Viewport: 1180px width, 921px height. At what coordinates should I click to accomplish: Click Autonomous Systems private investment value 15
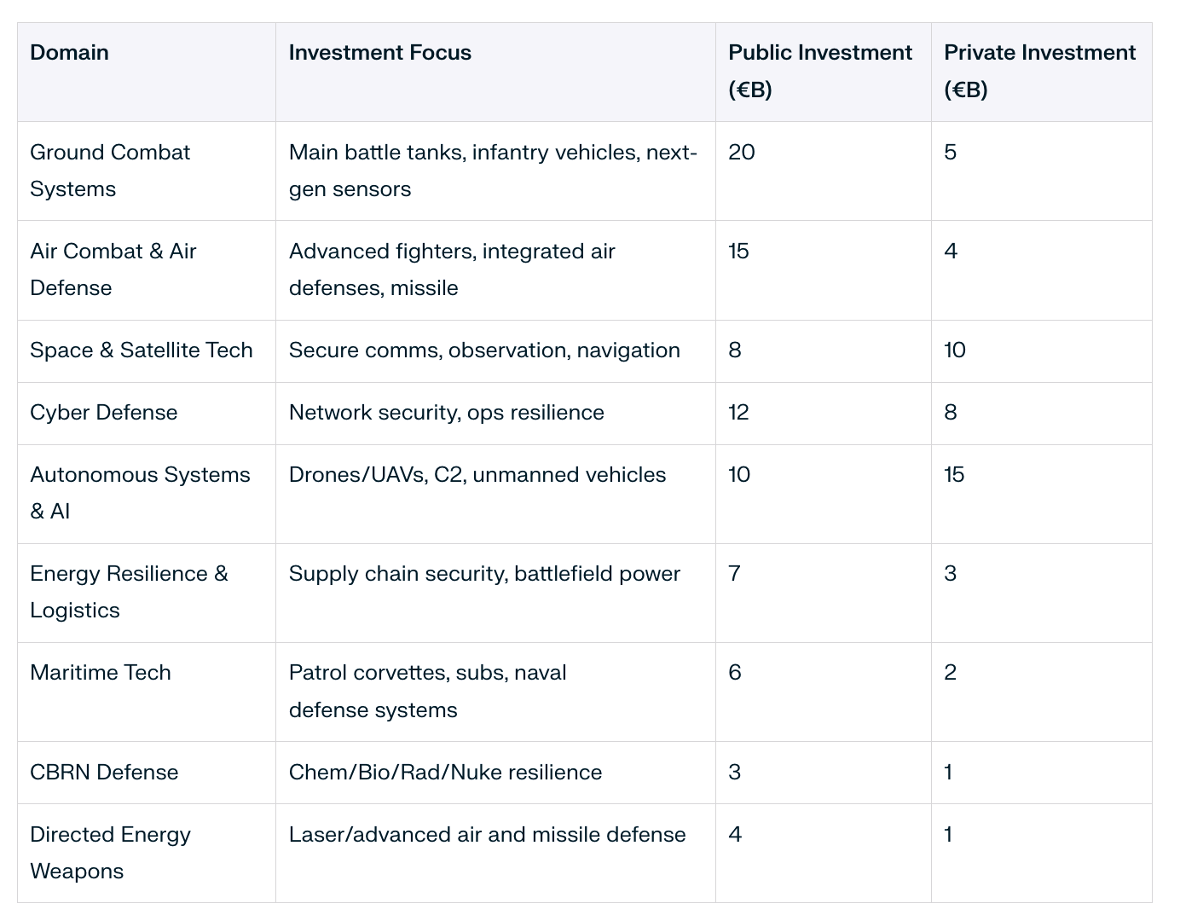(954, 475)
